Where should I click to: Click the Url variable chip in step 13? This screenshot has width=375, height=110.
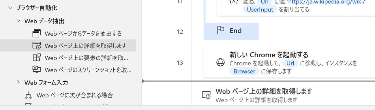(x=290, y=63)
